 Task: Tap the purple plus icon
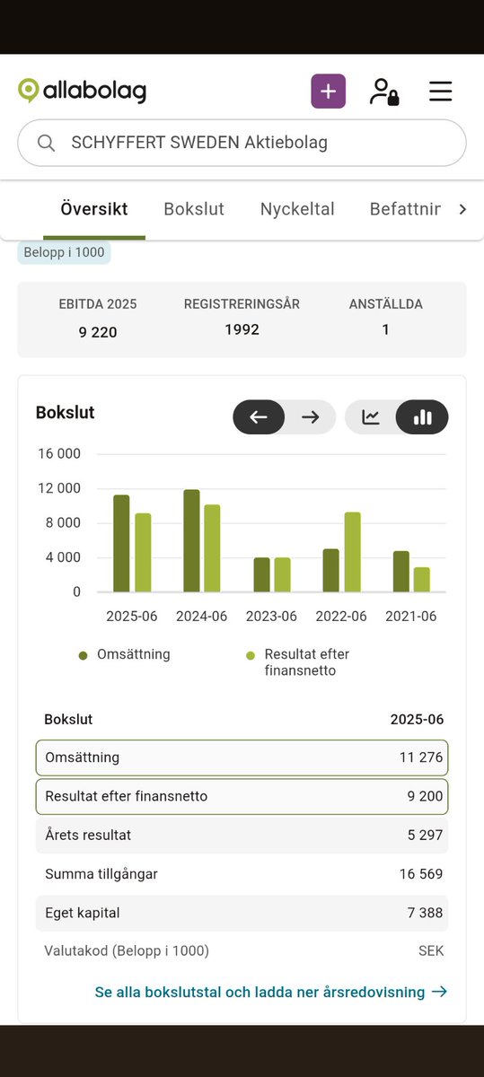[x=328, y=91]
